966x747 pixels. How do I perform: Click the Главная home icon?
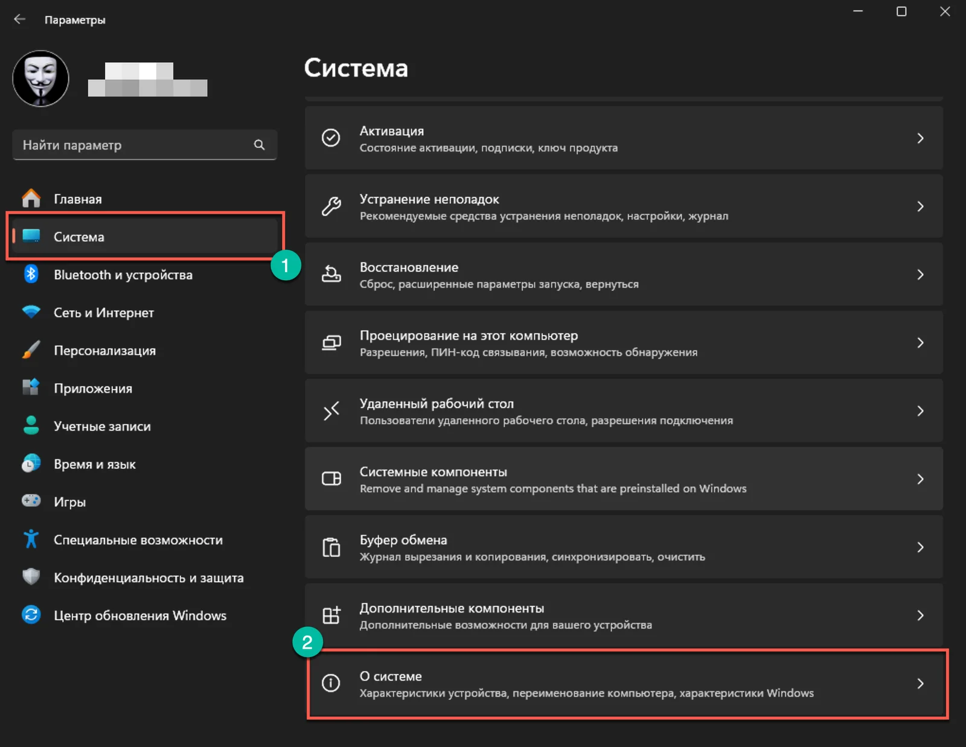31,199
